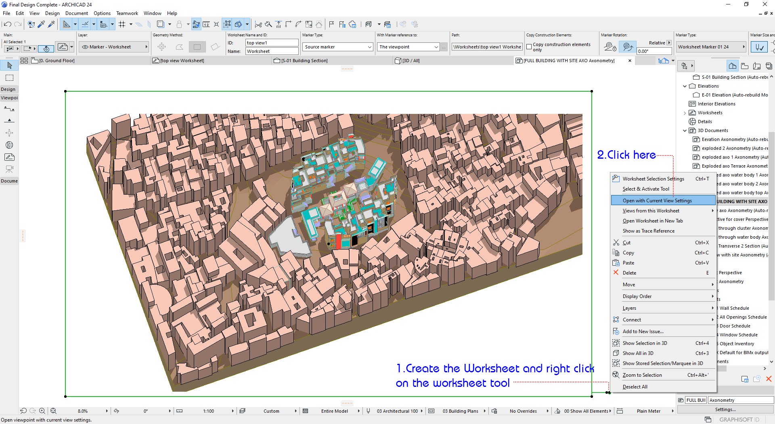This screenshot has width=775, height=424.
Task: Switch to the top view Worksheet tab
Action: click(182, 61)
